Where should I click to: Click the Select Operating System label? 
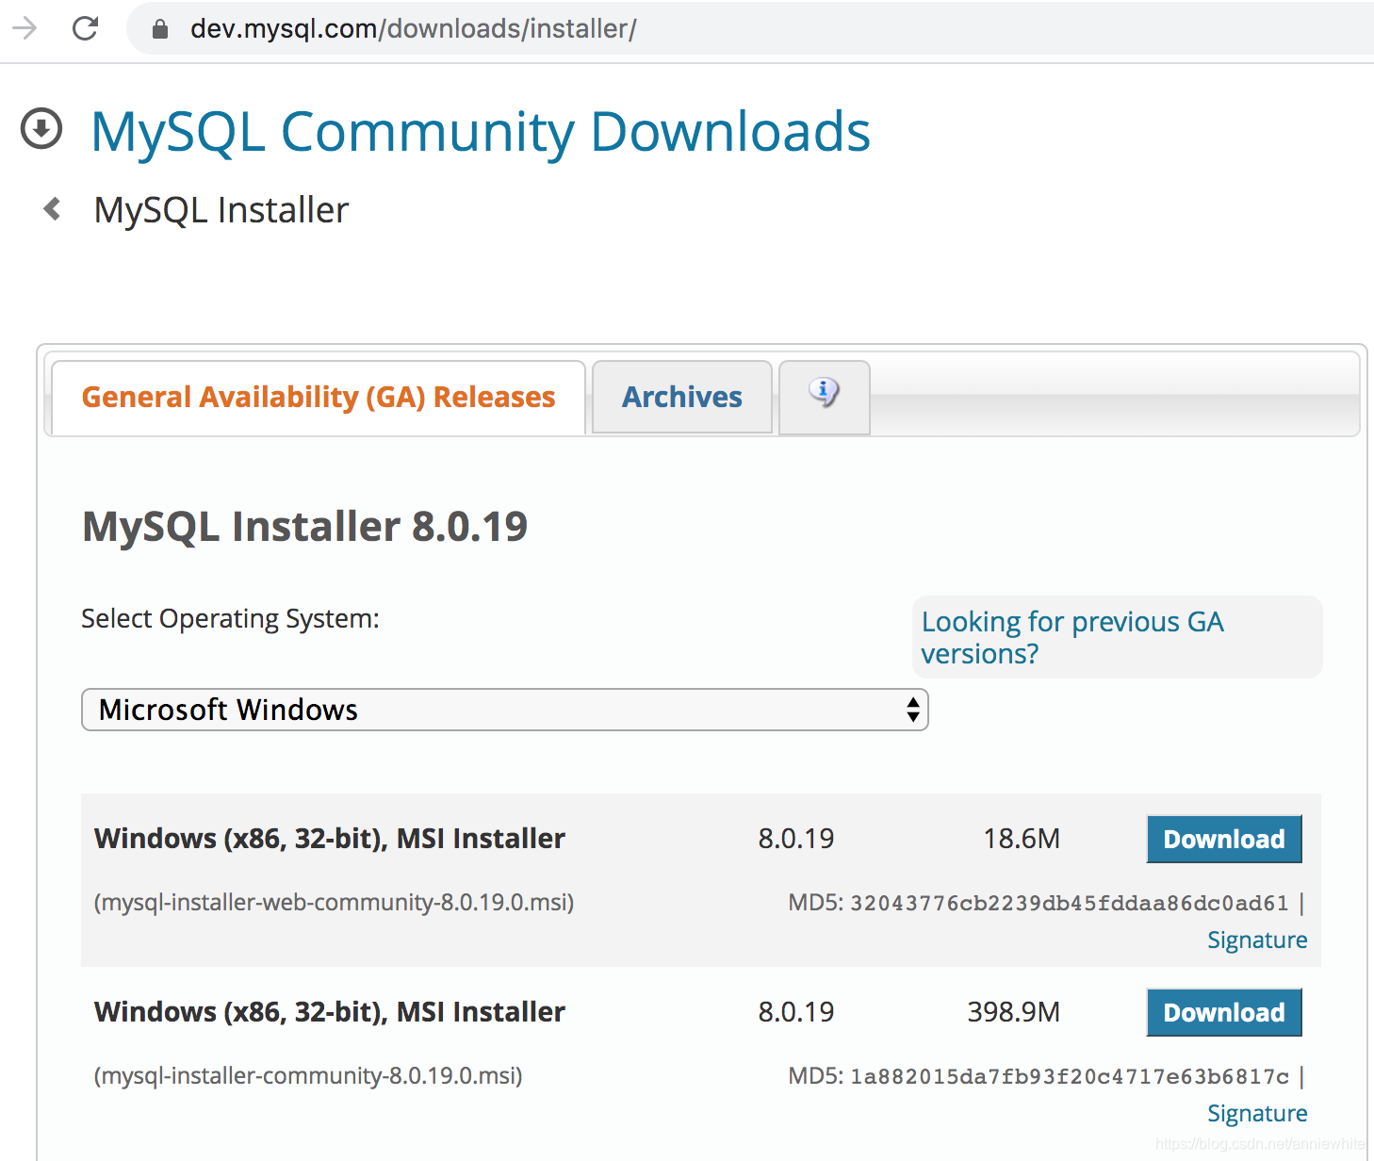[230, 618]
